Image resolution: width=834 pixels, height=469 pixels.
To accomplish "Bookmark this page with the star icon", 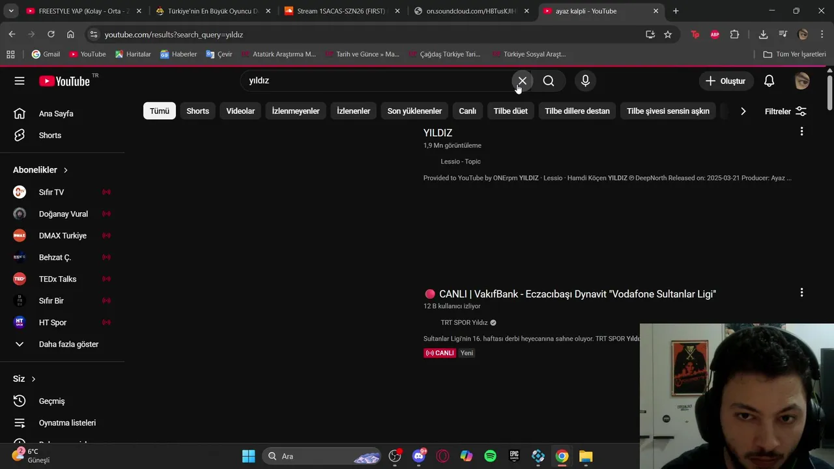I will pos(668,35).
